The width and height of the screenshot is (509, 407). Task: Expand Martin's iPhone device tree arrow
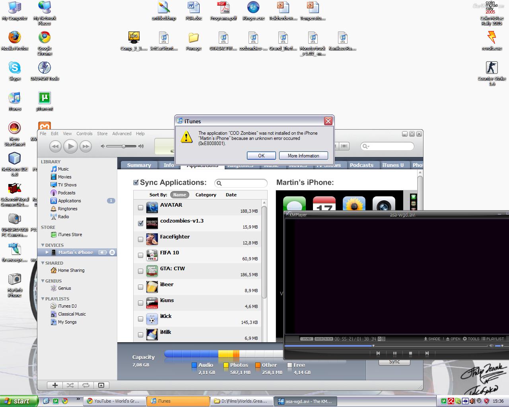coord(47,252)
